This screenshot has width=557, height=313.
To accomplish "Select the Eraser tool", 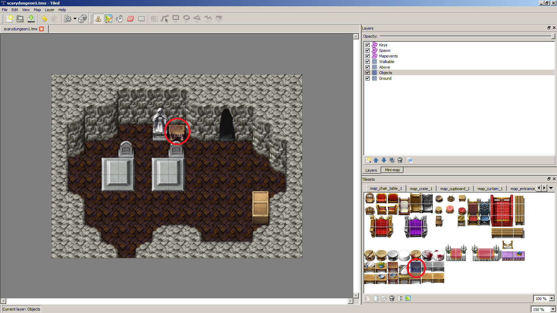I will pyautogui.click(x=131, y=18).
